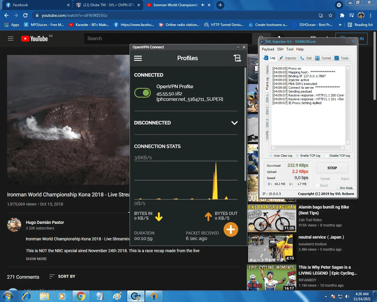Open the YouTube guide hamburger menu
377x302 pixels.
pos(11,39)
